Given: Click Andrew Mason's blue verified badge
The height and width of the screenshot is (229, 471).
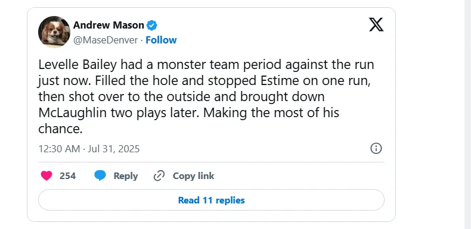Looking at the screenshot, I should click(x=151, y=26).
